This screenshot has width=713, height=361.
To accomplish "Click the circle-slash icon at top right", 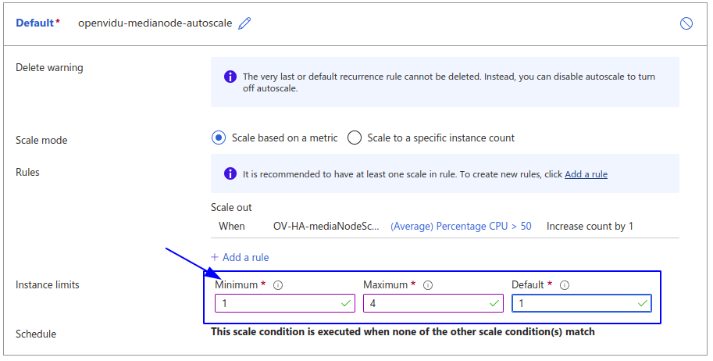I will tap(686, 23).
